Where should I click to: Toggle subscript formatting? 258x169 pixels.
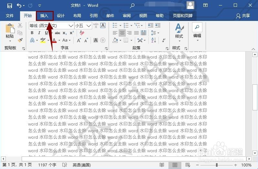tap(65, 33)
